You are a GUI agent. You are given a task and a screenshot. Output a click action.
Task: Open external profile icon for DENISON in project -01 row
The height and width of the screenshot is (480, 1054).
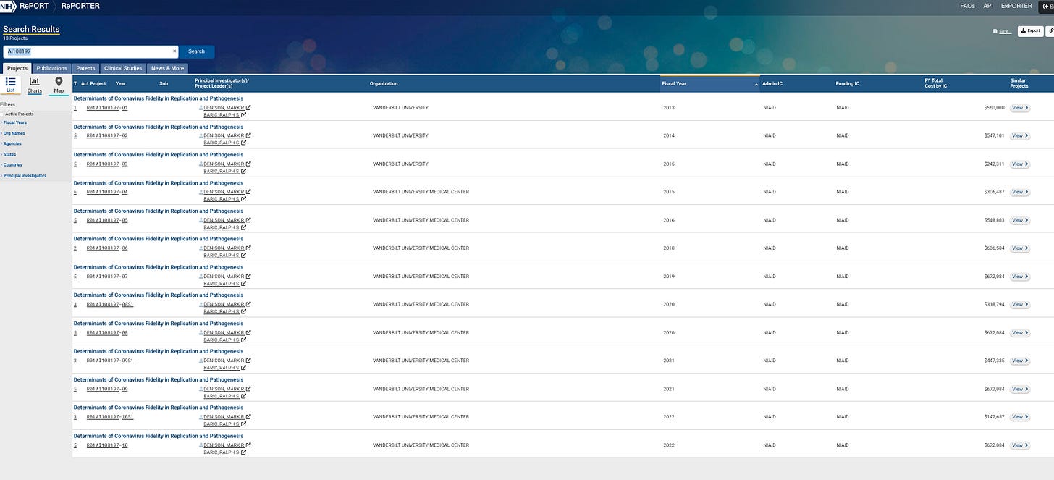coord(248,107)
